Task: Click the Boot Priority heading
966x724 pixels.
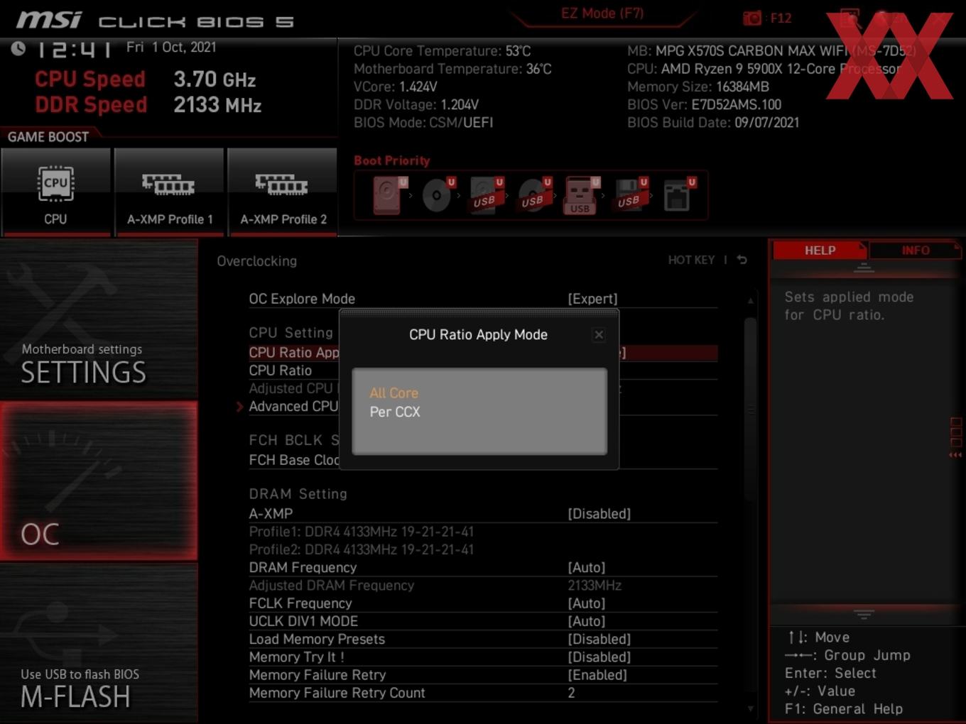Action: pyautogui.click(x=392, y=160)
